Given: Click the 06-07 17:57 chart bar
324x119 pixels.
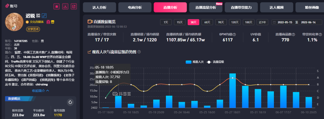Looking at the screenshot, I should coord(283,97).
